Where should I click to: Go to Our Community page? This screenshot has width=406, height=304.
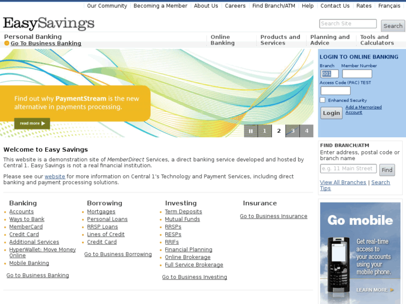tap(107, 6)
